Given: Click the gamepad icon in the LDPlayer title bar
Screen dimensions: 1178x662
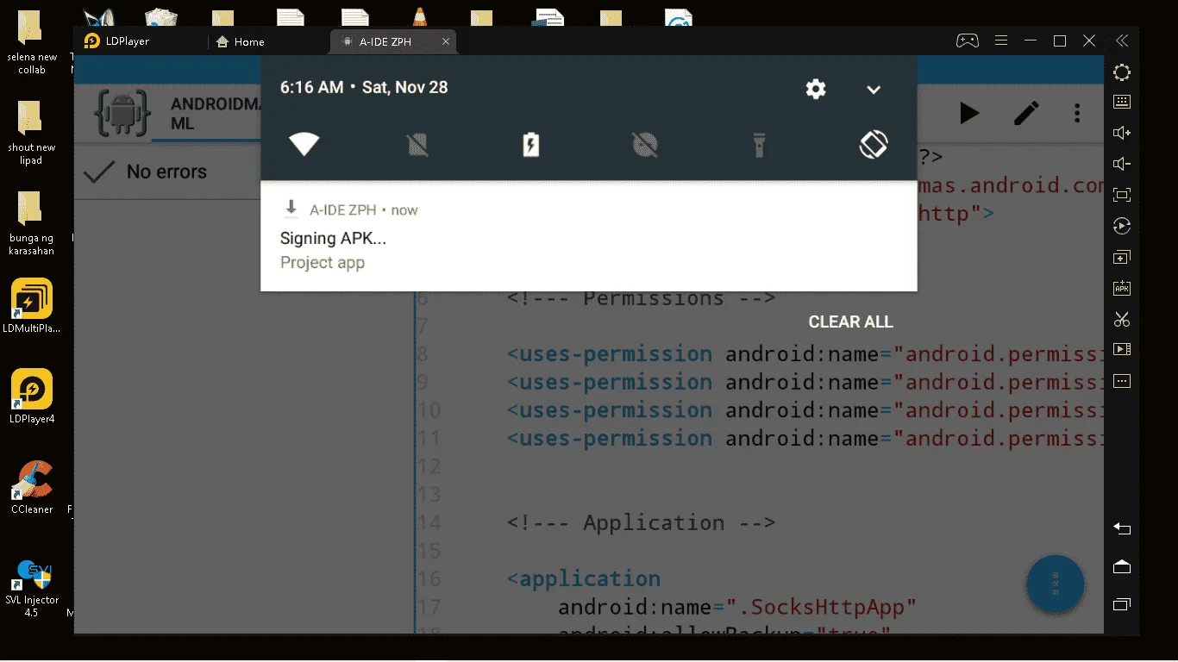Looking at the screenshot, I should click(x=968, y=41).
